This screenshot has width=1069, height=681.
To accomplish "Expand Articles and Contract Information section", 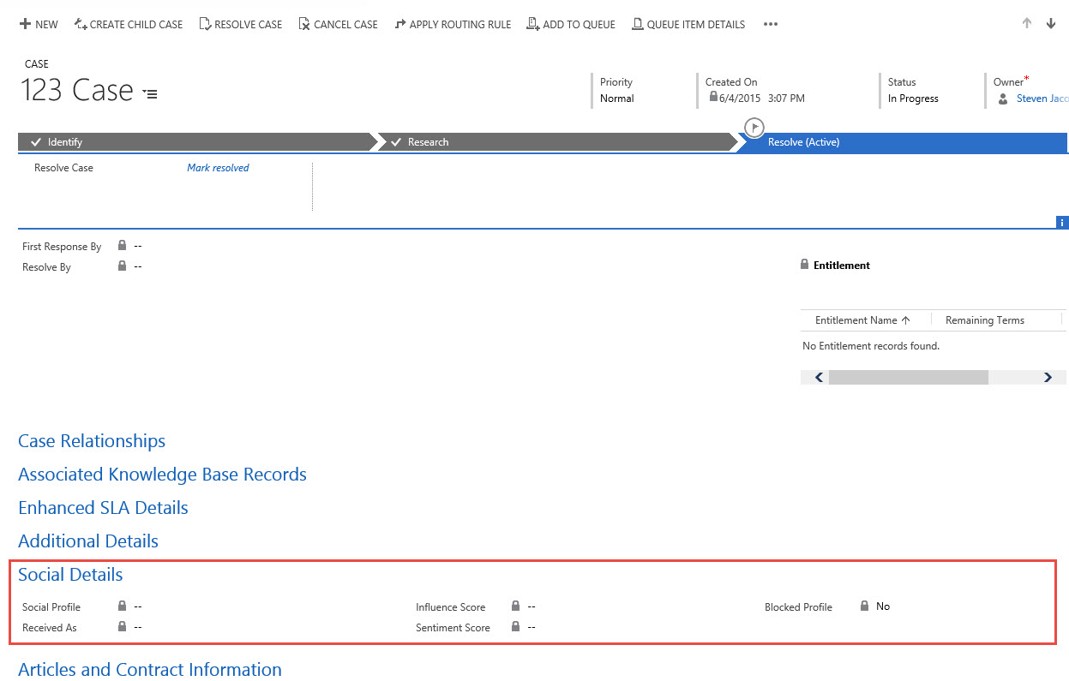I will pyautogui.click(x=150, y=670).
